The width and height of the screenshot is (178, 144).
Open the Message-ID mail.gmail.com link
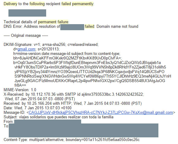pyautogui.click(x=101, y=112)
